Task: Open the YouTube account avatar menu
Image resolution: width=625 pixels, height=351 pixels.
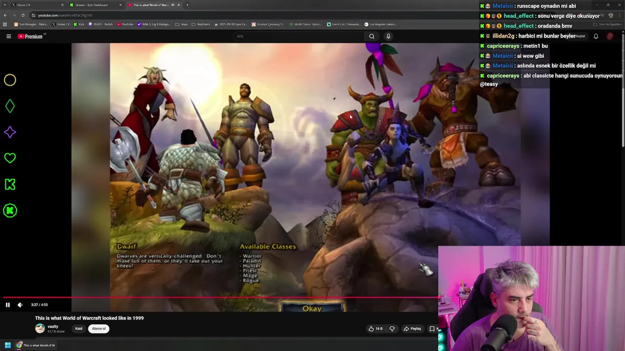Action: (610, 36)
